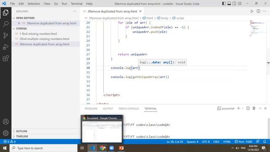270x152 pixels.
Task: Open the File menu
Action: [x=12, y=4]
